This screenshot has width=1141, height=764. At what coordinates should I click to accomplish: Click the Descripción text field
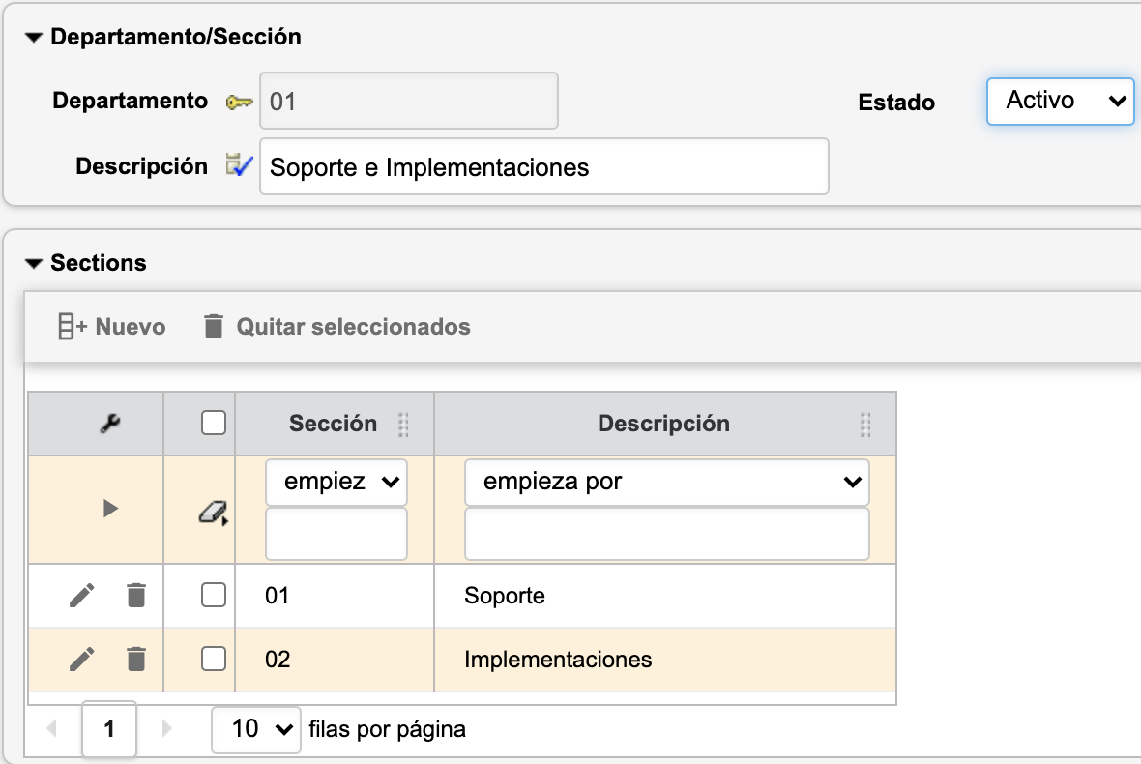point(543,166)
